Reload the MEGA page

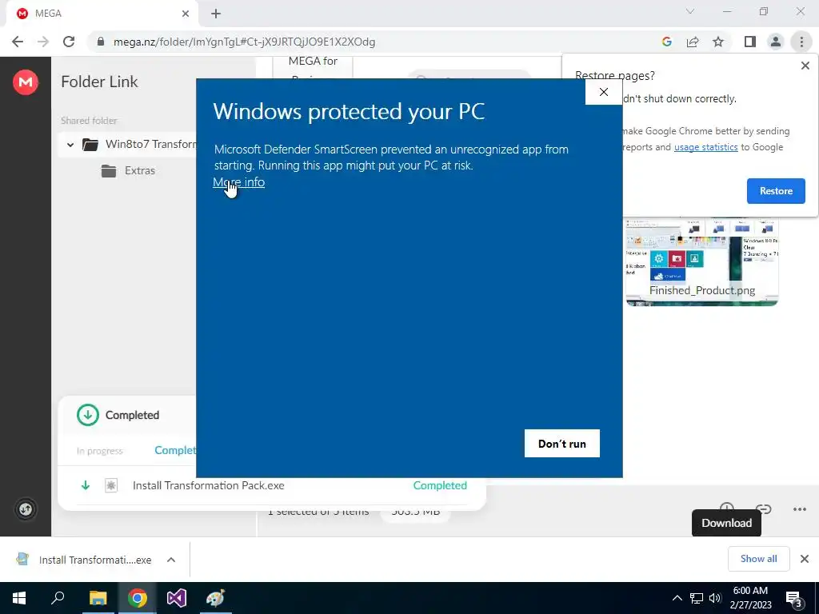click(69, 42)
